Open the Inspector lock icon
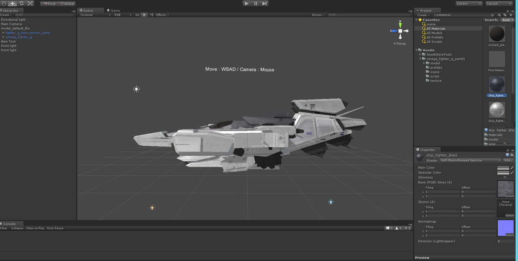This screenshot has height=261, width=518. [508, 150]
